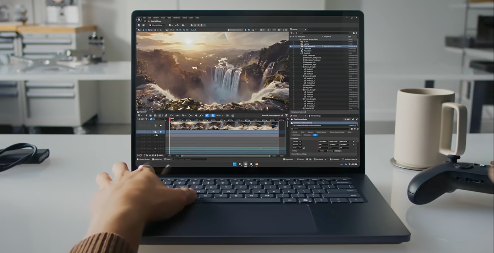Click the Sequencer red playhead marker
Viewport: 494px width, 253px height.
[170, 119]
